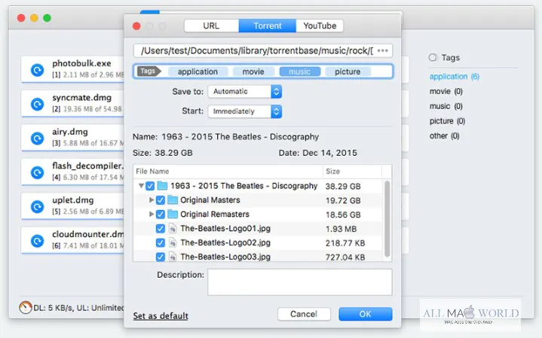
Task: Click the Tags label arrow icon
Action: click(149, 71)
